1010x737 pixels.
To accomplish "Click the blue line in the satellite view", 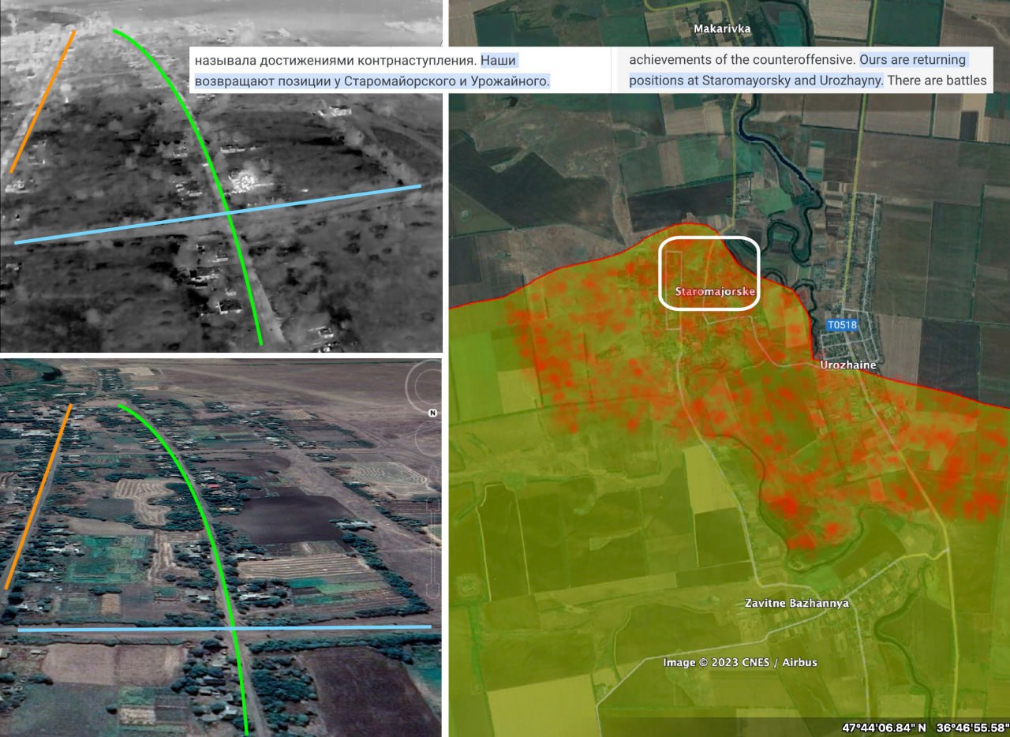I will point(118,629).
